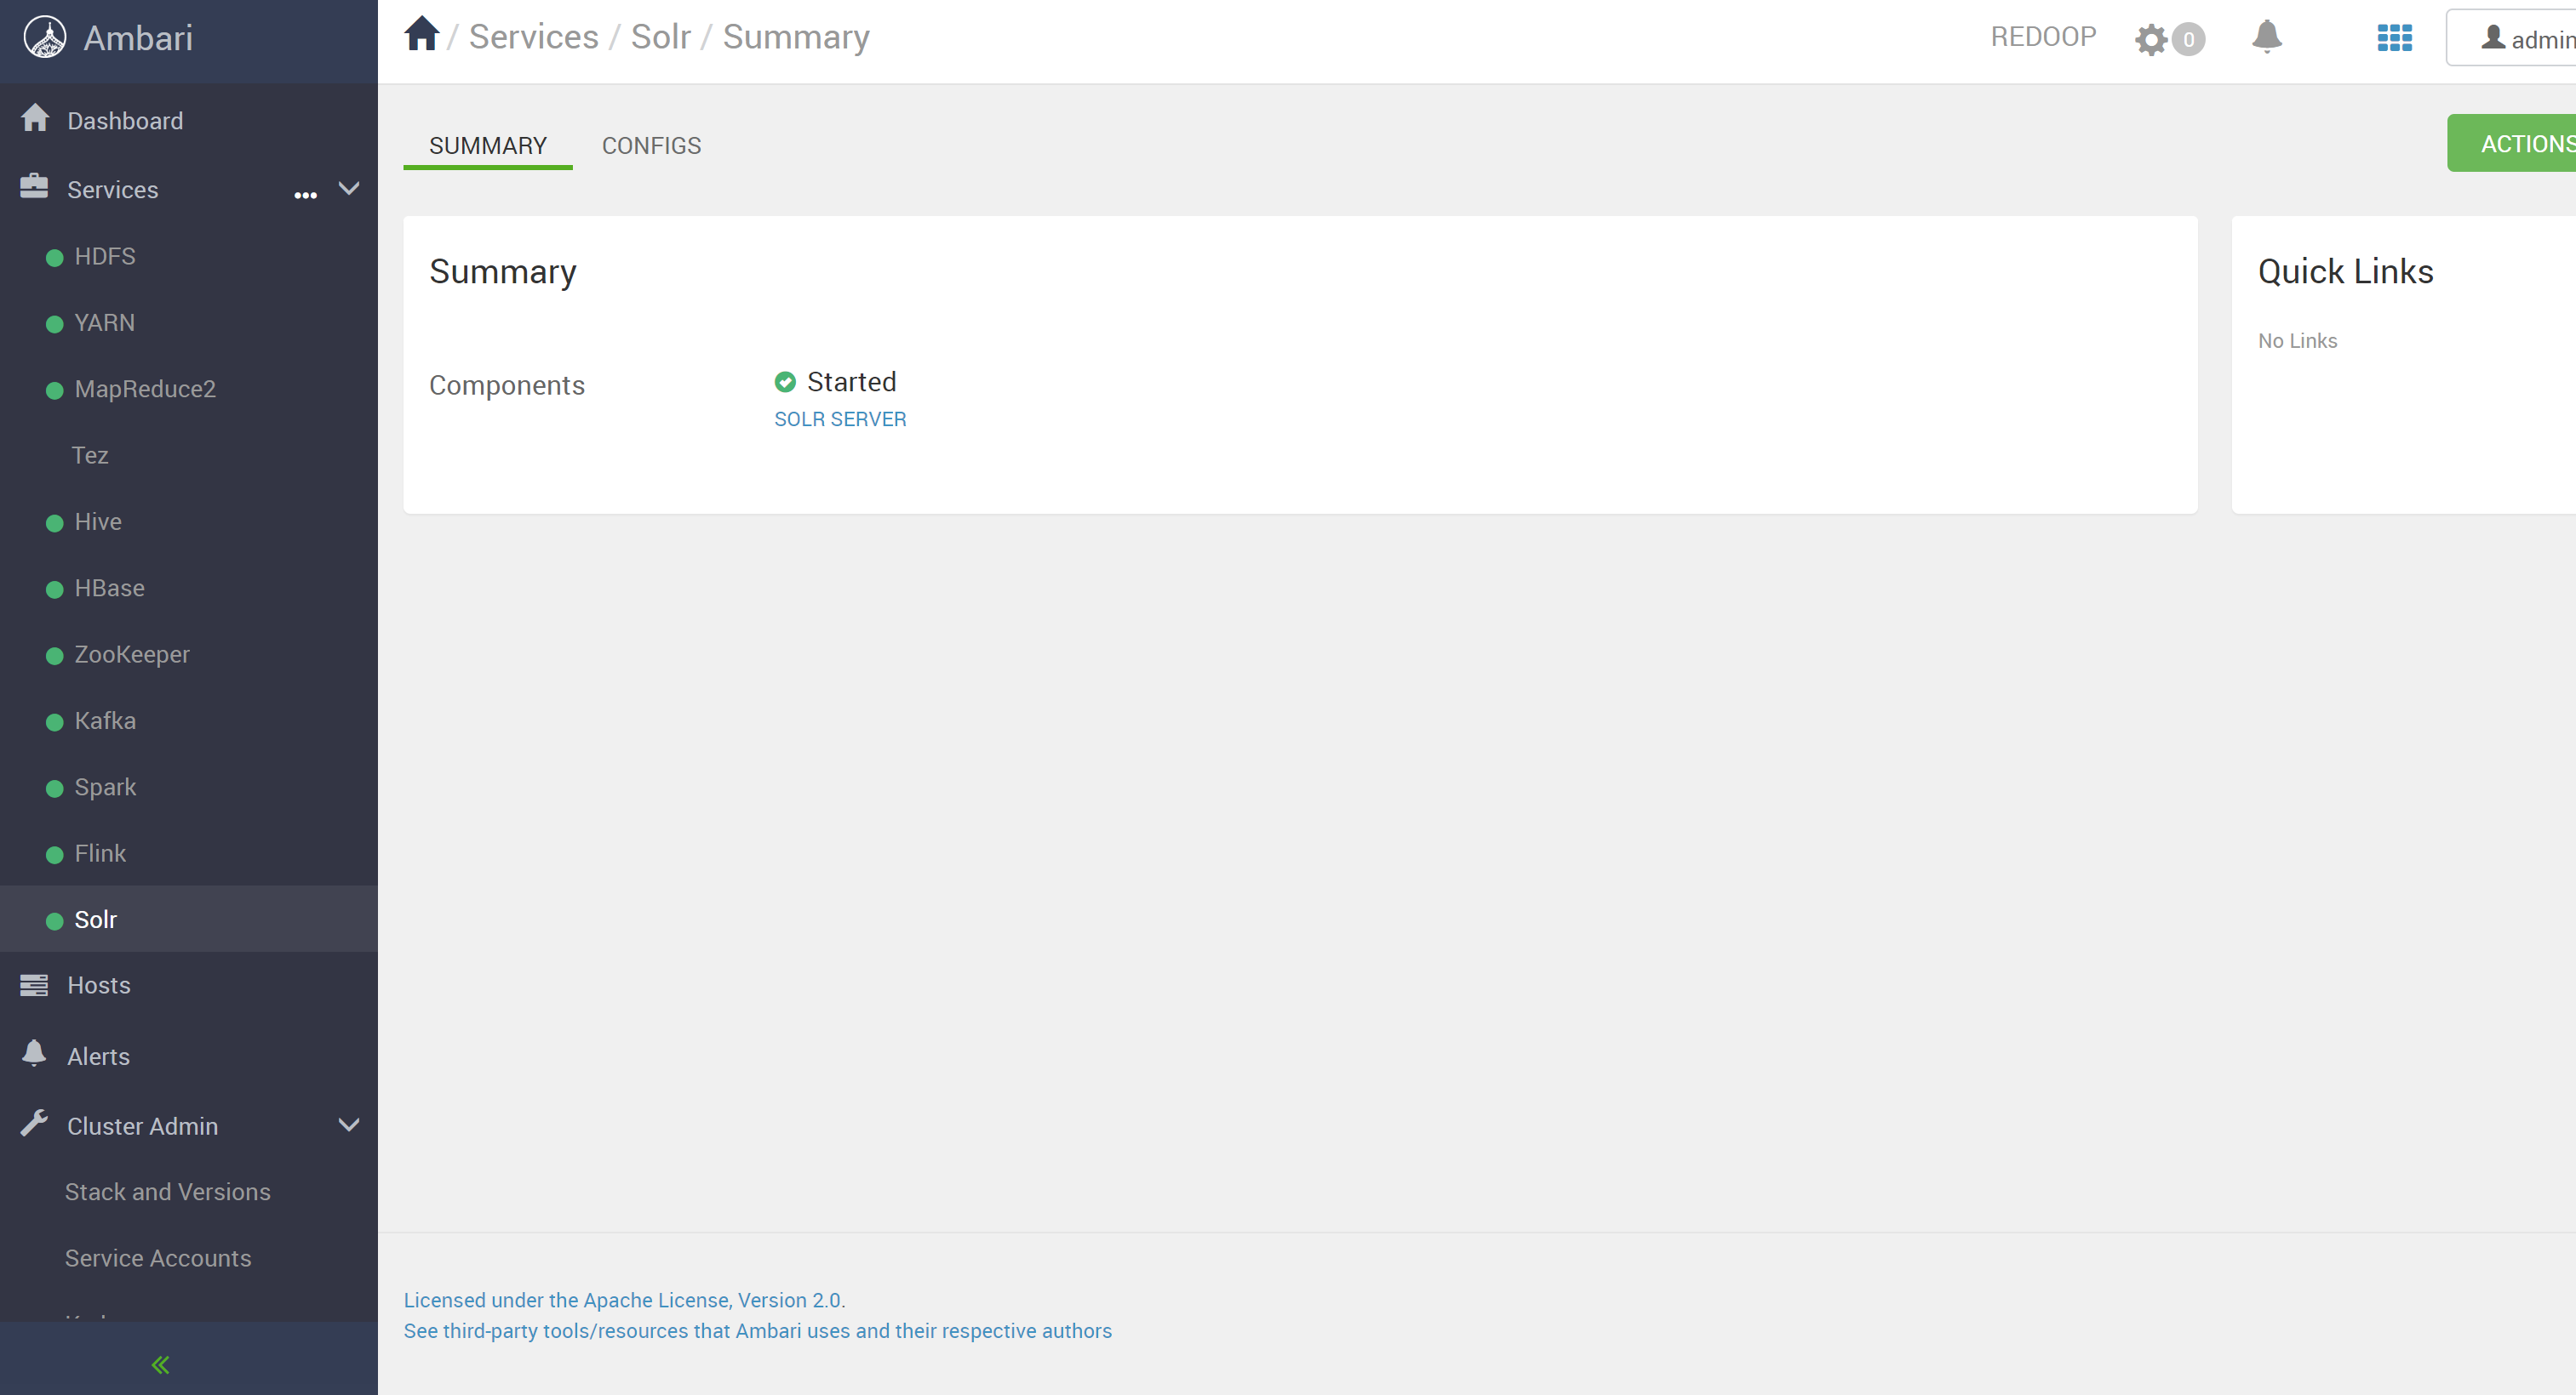Click the Dashboard house icon in sidebar
2576x1395 pixels.
tap(35, 118)
